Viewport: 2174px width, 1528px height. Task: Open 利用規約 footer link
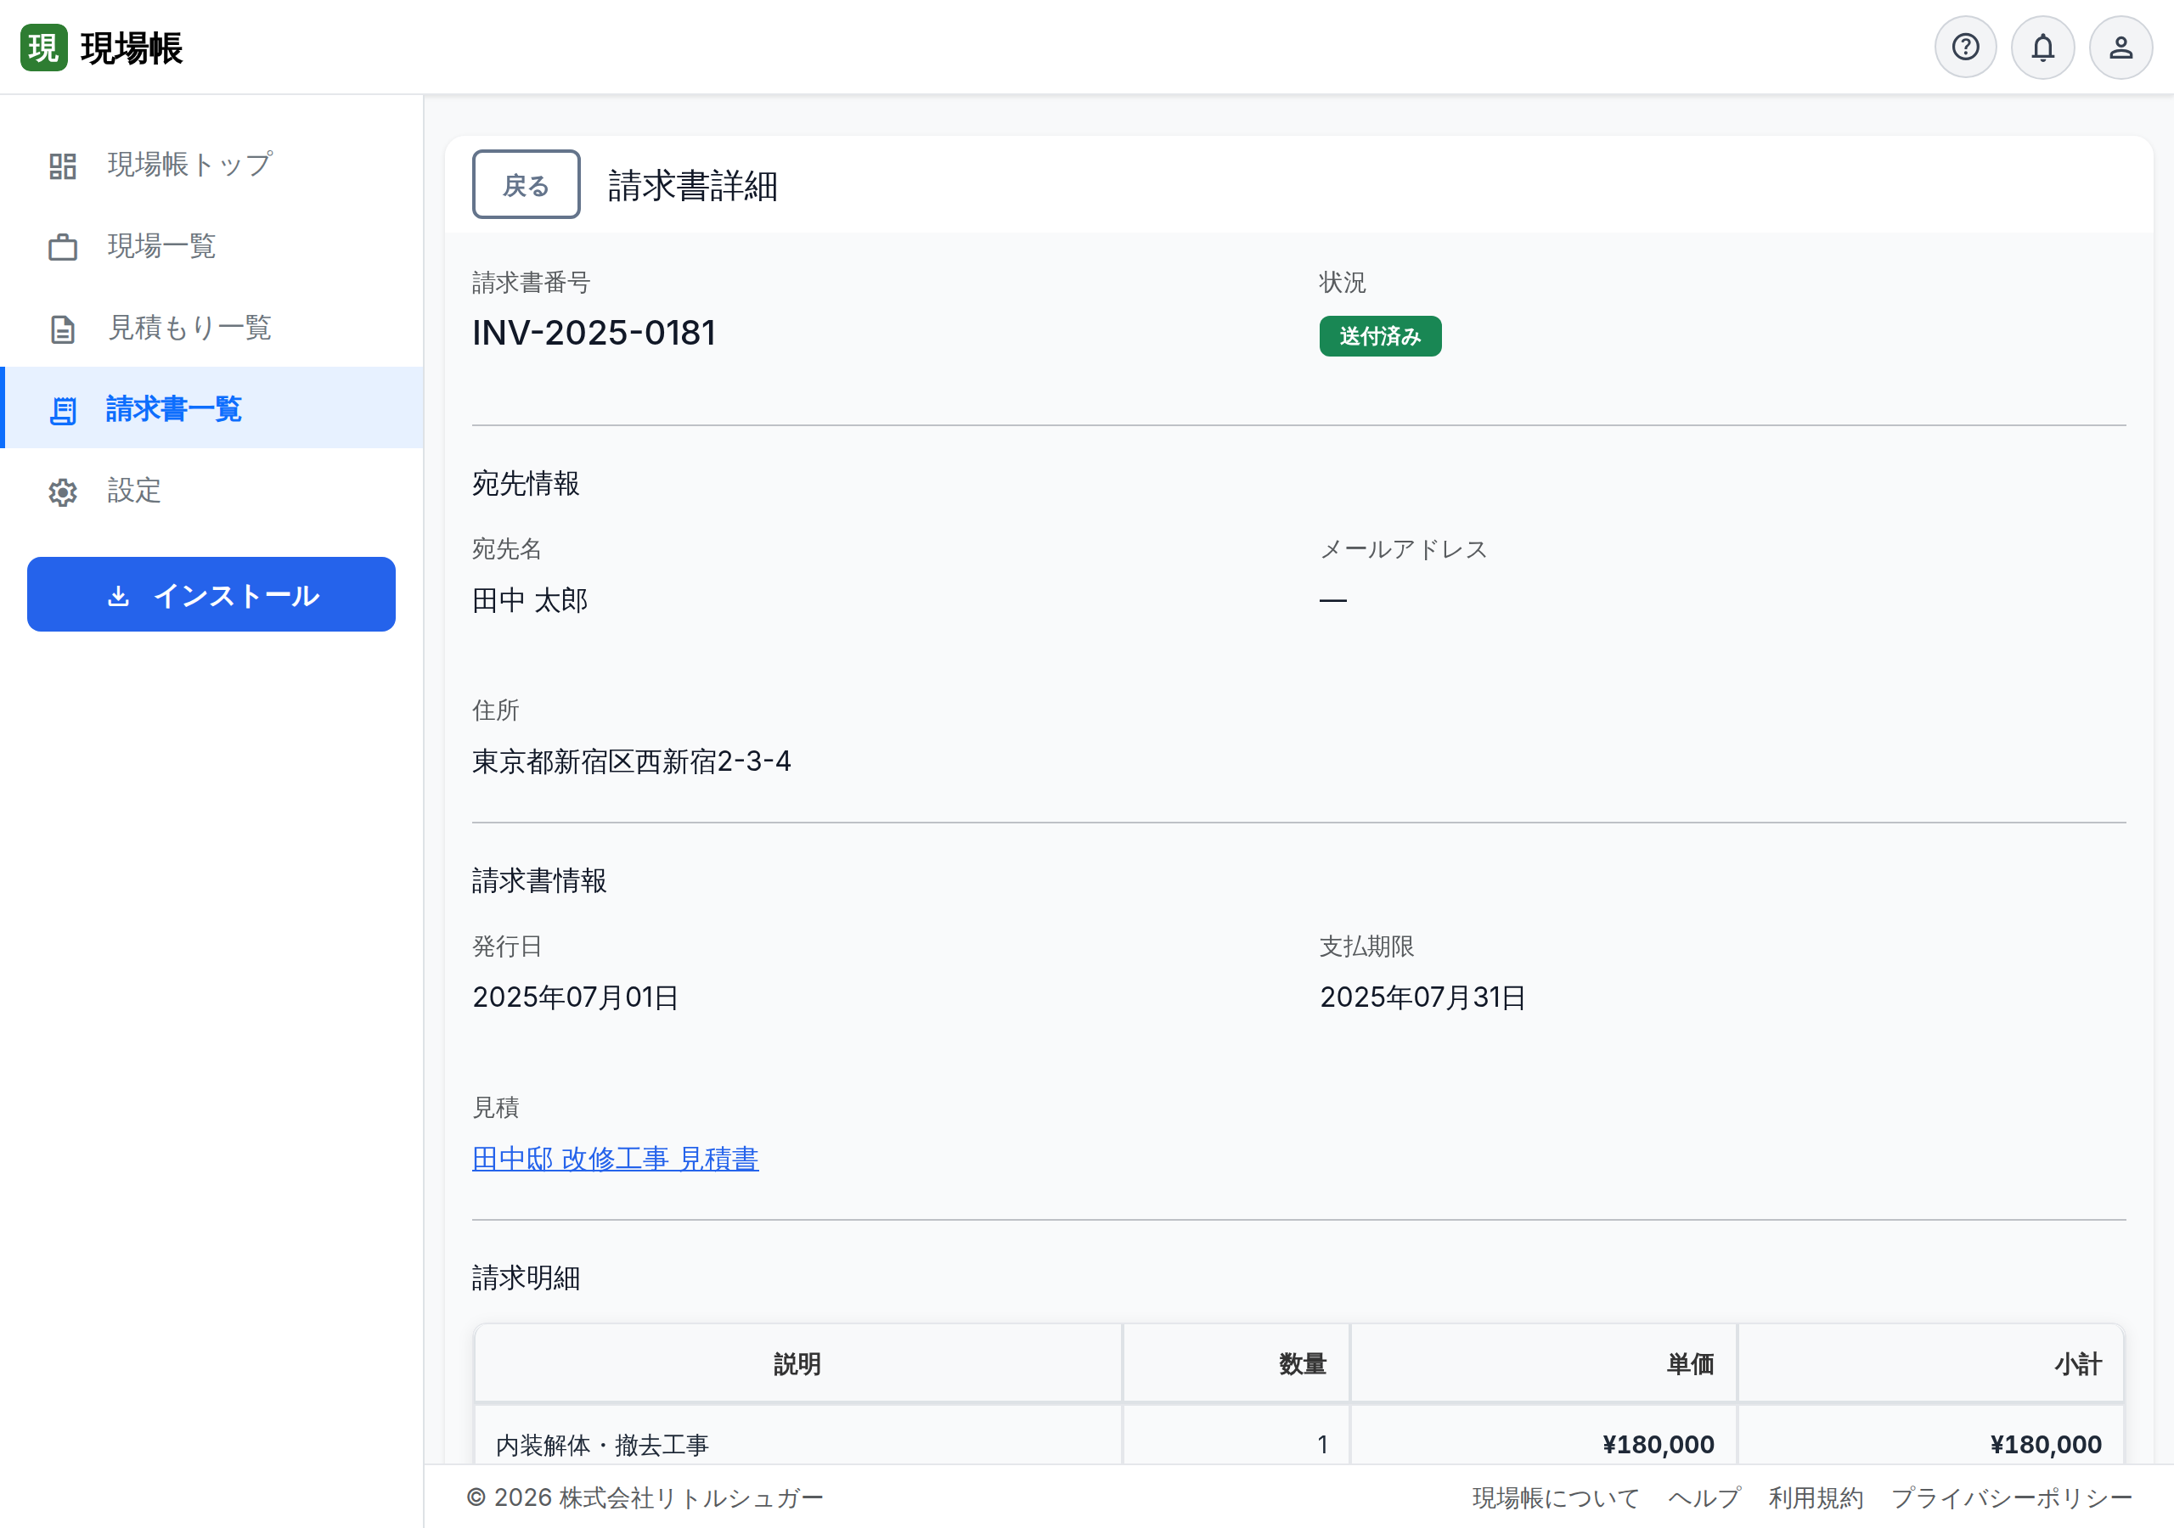point(1816,1497)
